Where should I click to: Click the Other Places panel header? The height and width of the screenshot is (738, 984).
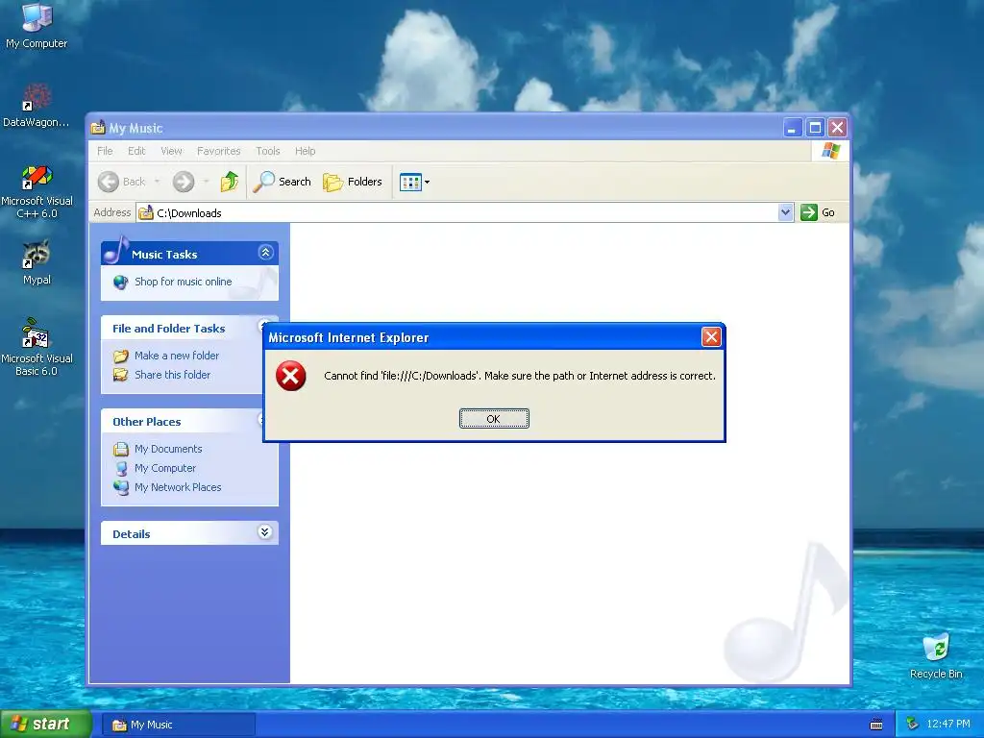click(x=147, y=422)
